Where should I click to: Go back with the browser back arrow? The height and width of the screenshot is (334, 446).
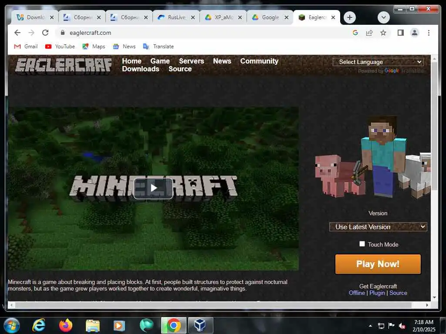[17, 33]
